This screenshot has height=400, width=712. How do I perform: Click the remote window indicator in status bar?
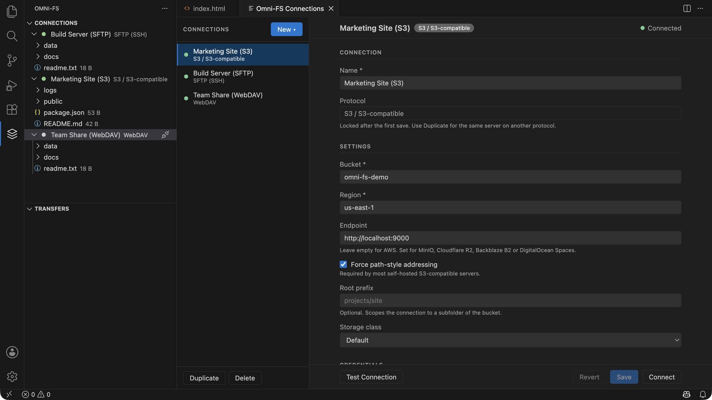9,394
